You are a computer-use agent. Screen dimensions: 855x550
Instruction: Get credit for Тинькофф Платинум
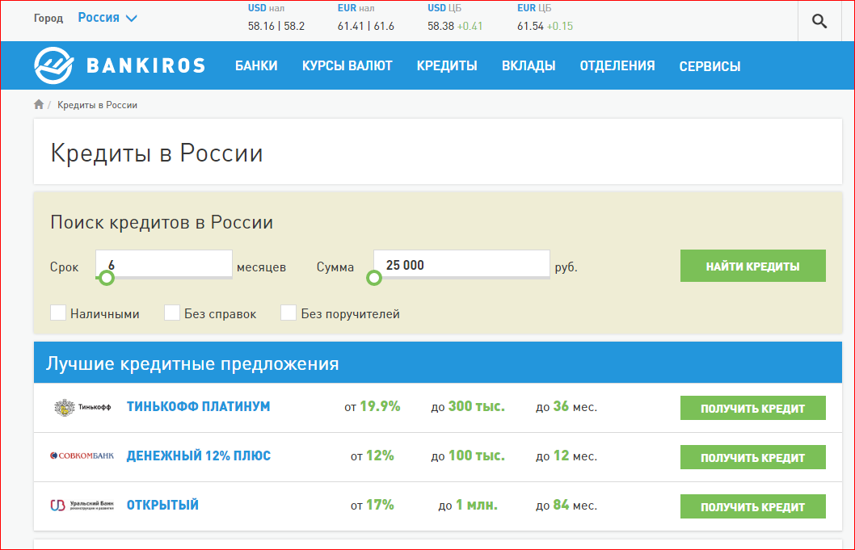pyautogui.click(x=753, y=409)
